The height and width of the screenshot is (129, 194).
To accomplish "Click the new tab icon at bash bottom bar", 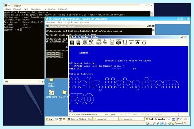I will 7,82.
